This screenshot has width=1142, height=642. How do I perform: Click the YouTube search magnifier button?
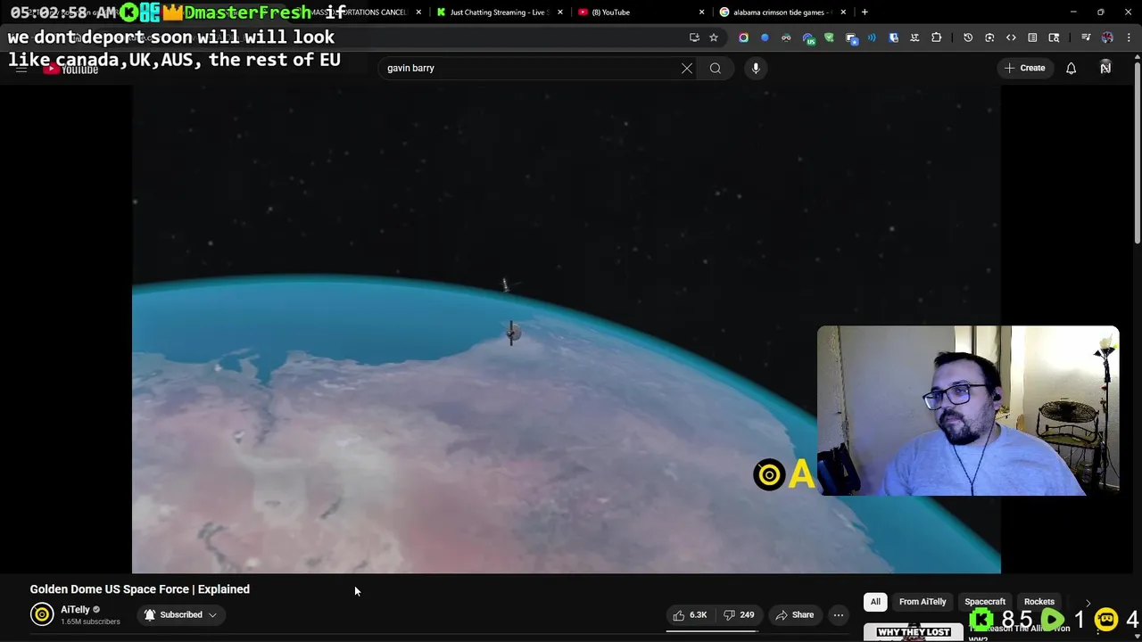tap(716, 68)
